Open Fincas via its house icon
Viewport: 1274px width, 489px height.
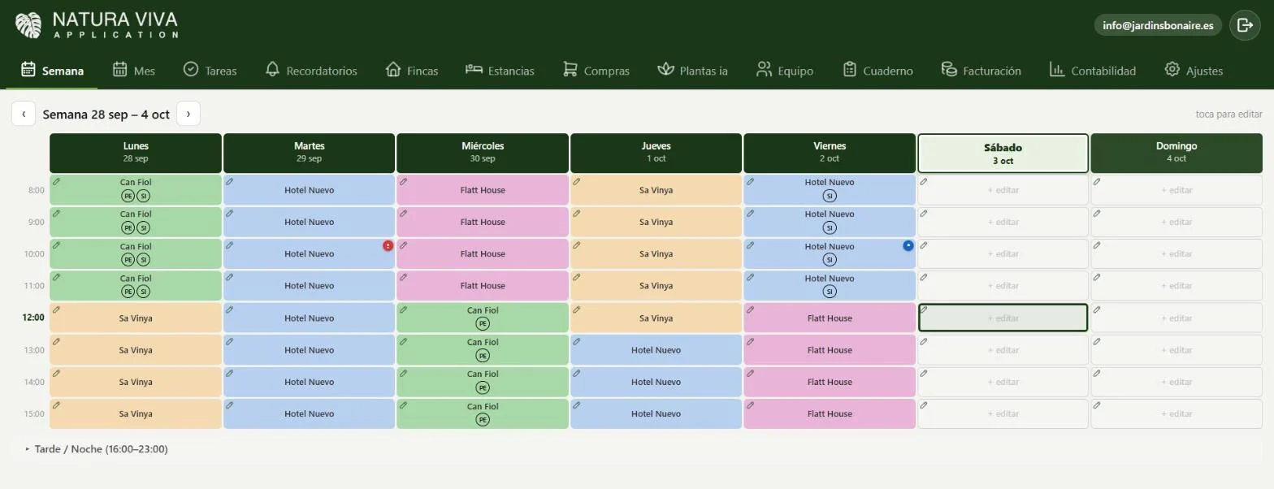click(x=393, y=70)
